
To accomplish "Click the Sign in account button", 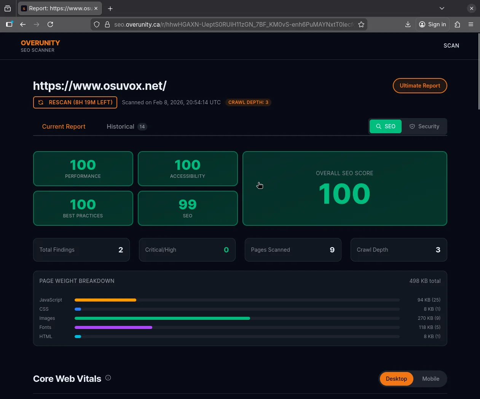I will tap(432, 24).
